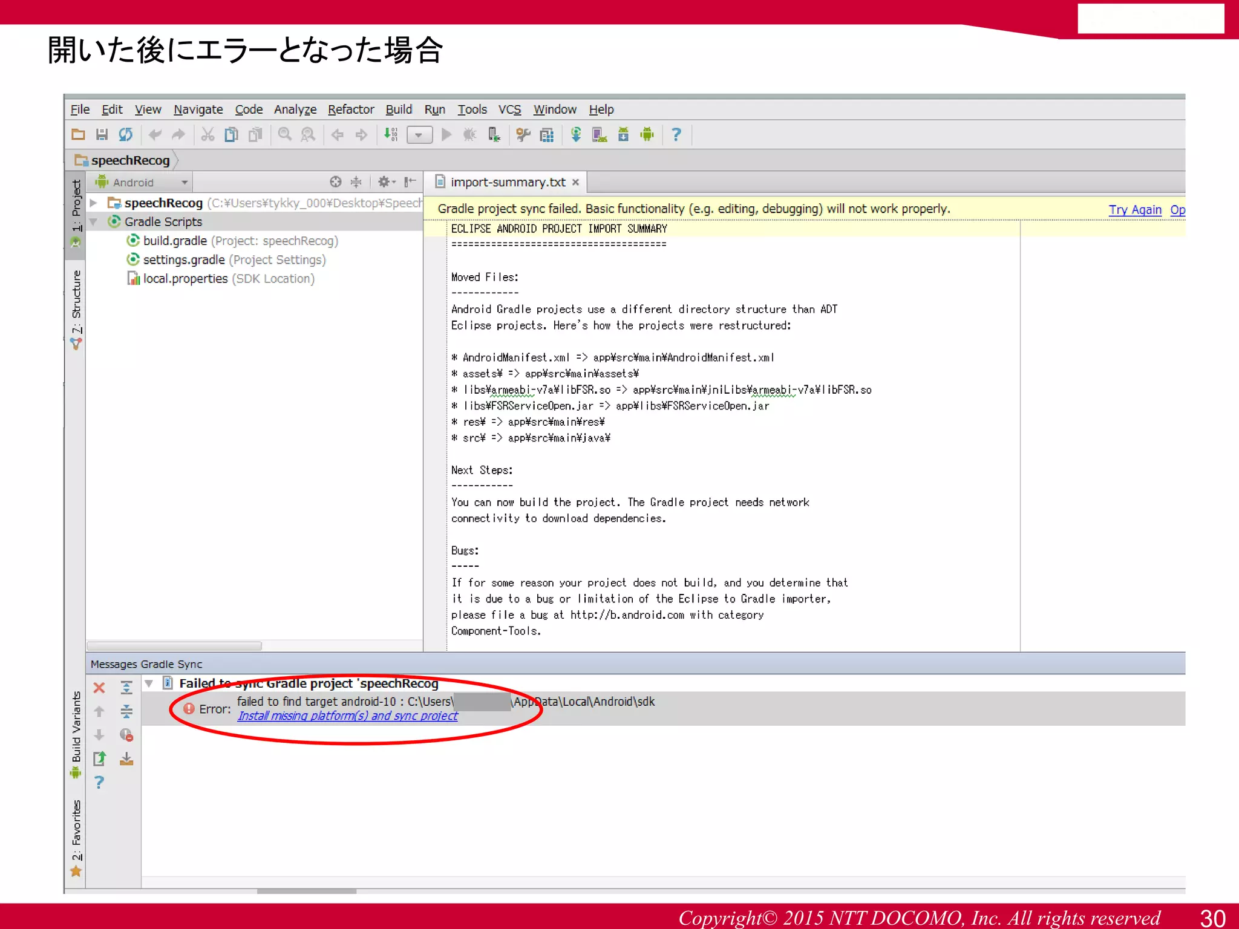Image resolution: width=1239 pixels, height=929 pixels.
Task: Click the bottom horizontal scrollbar thumb
Action: pos(307,891)
